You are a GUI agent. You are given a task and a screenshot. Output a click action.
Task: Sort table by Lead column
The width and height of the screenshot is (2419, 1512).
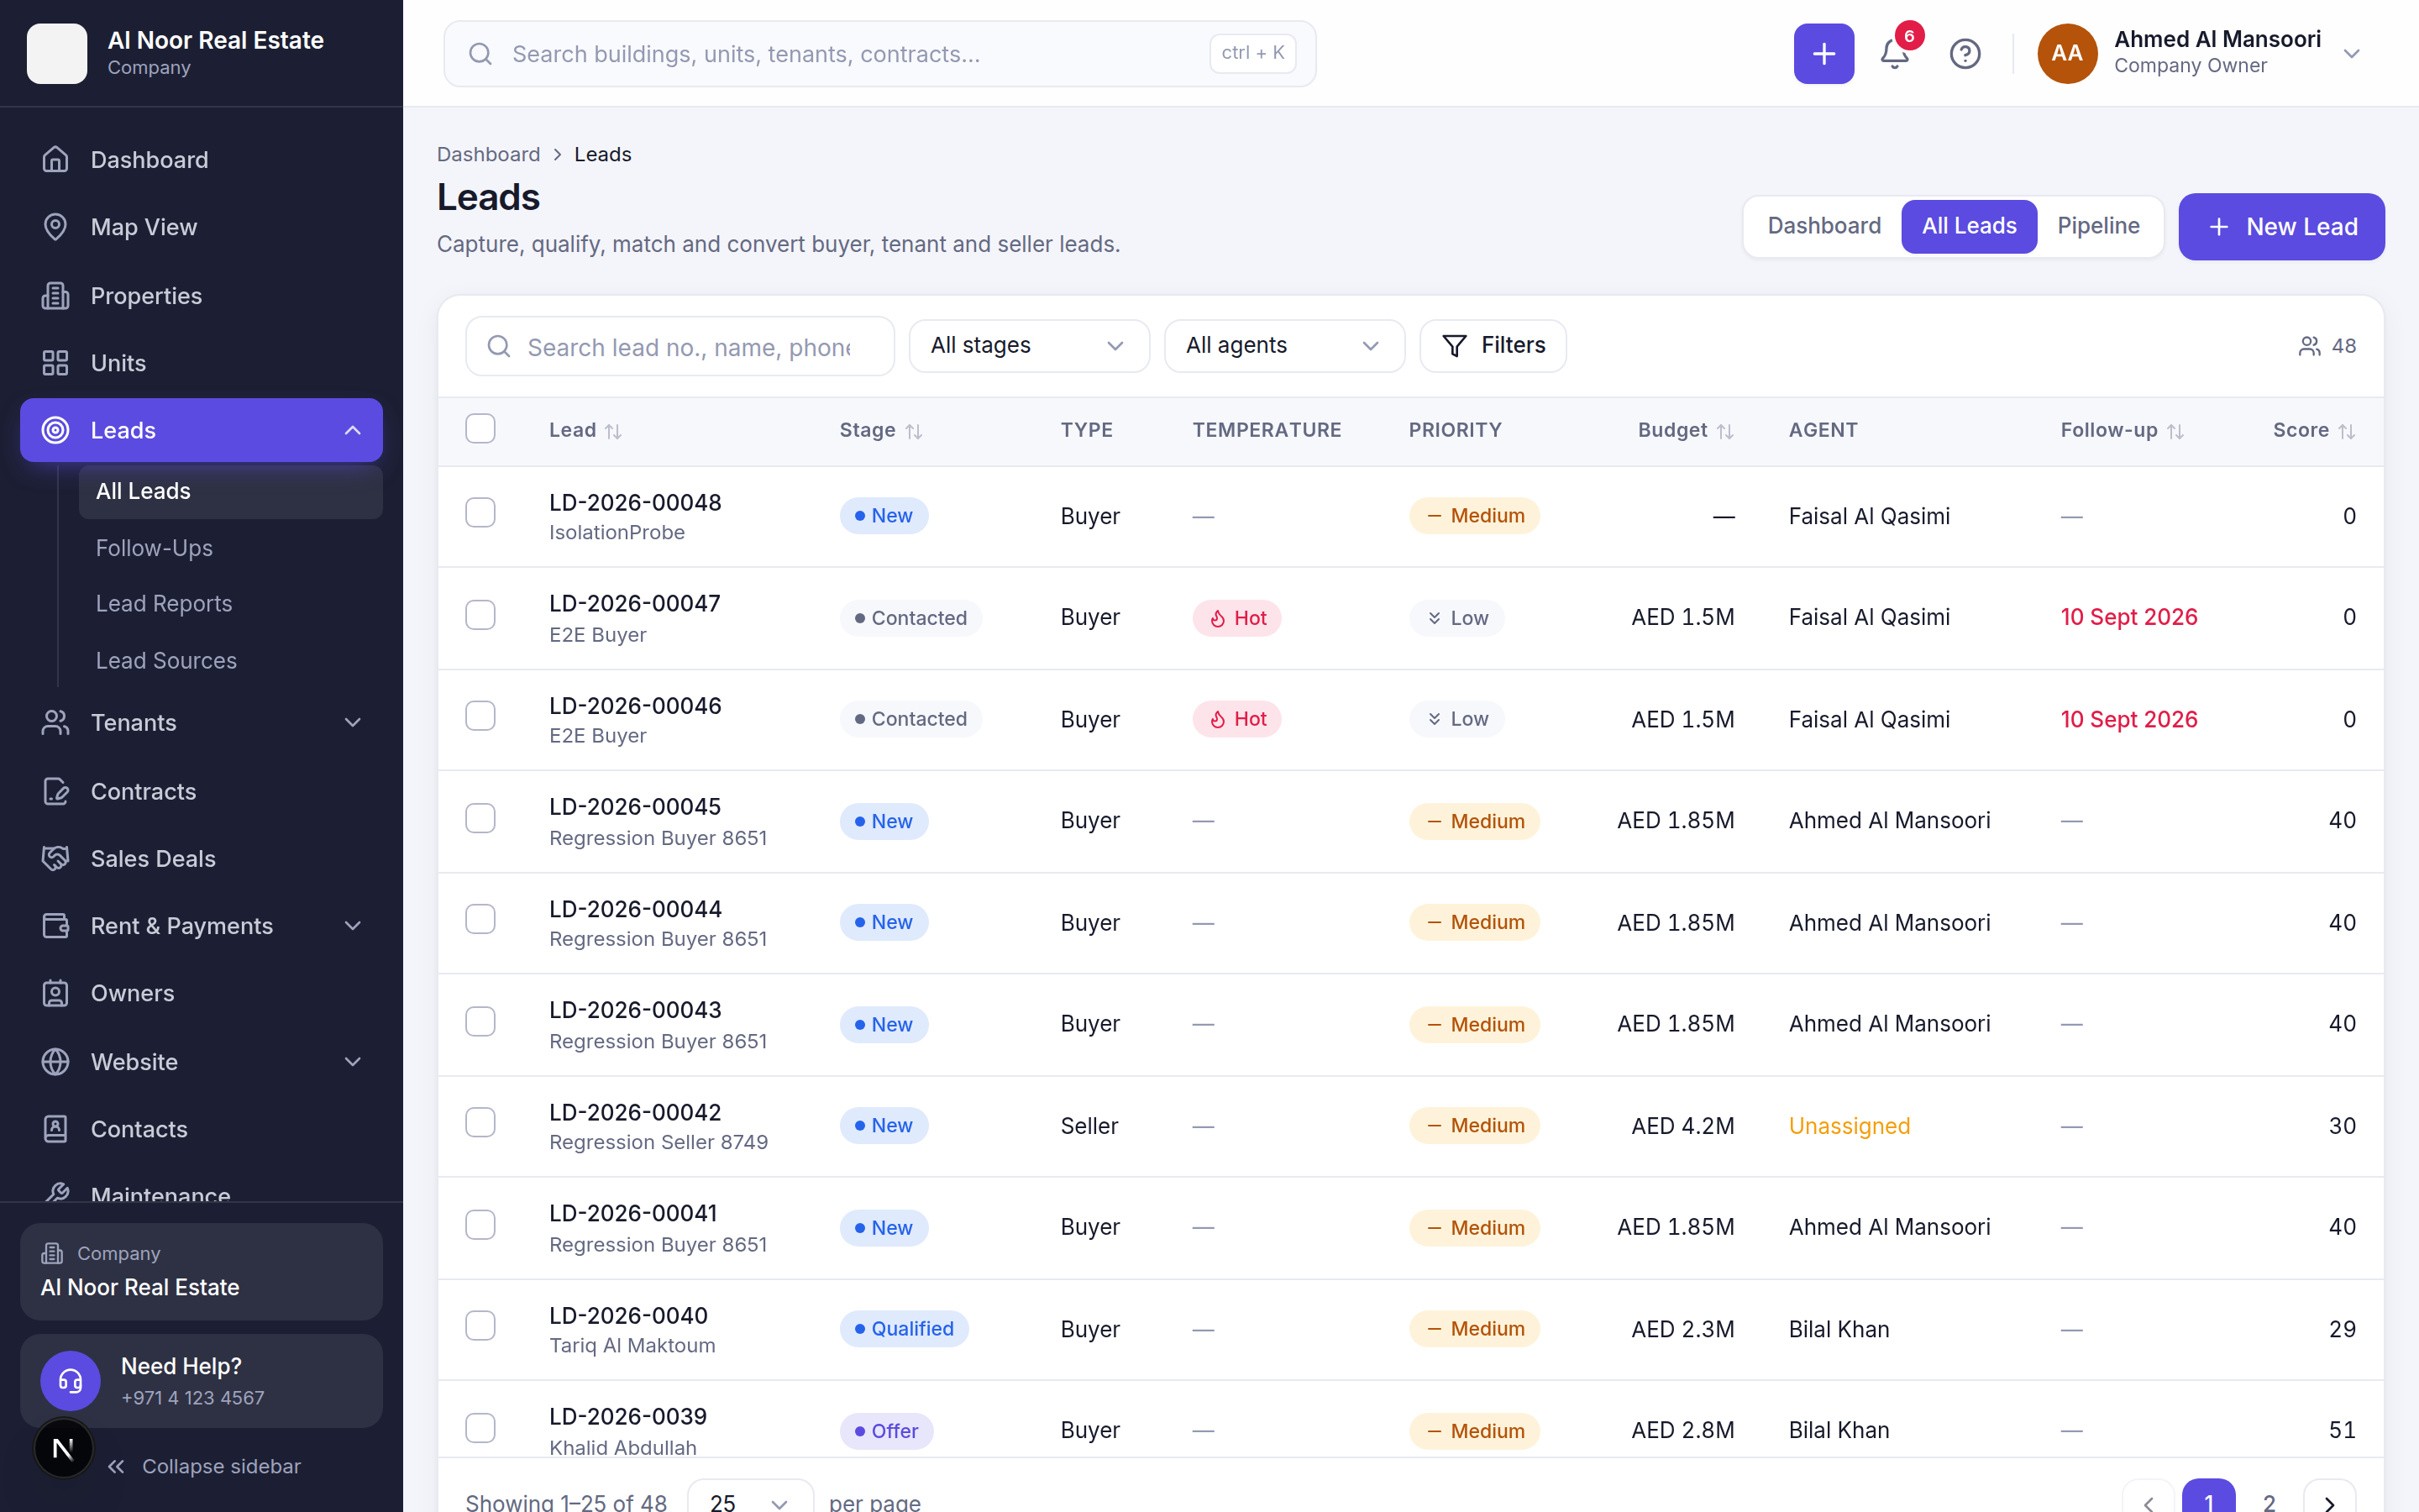tap(585, 430)
